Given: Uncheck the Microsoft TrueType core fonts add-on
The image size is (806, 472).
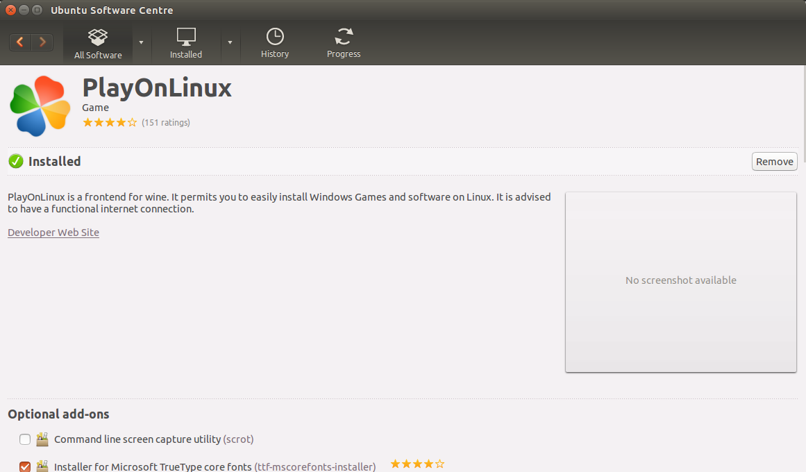Looking at the screenshot, I should [25, 466].
